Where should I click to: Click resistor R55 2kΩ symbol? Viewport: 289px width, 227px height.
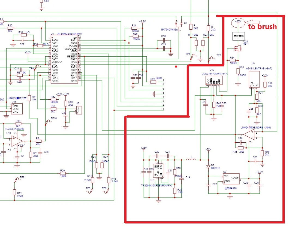[x=53, y=109]
